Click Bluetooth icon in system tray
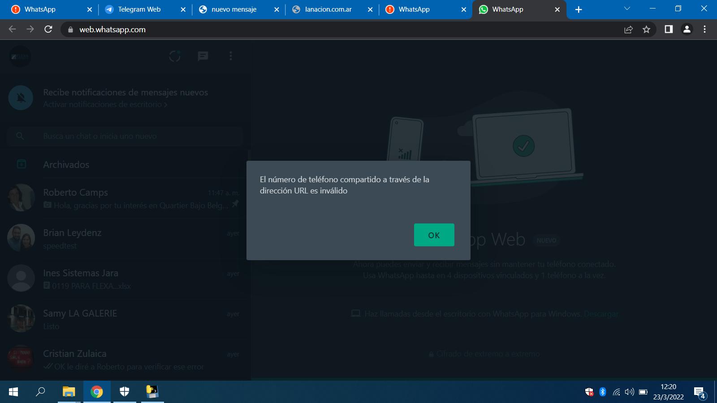The image size is (717, 403). [x=603, y=392]
